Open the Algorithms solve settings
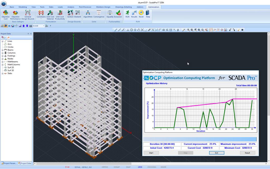This screenshot has height=169, width=270. [88, 14]
